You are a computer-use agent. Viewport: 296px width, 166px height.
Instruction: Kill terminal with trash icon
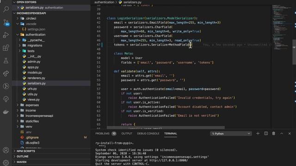pos(273,133)
